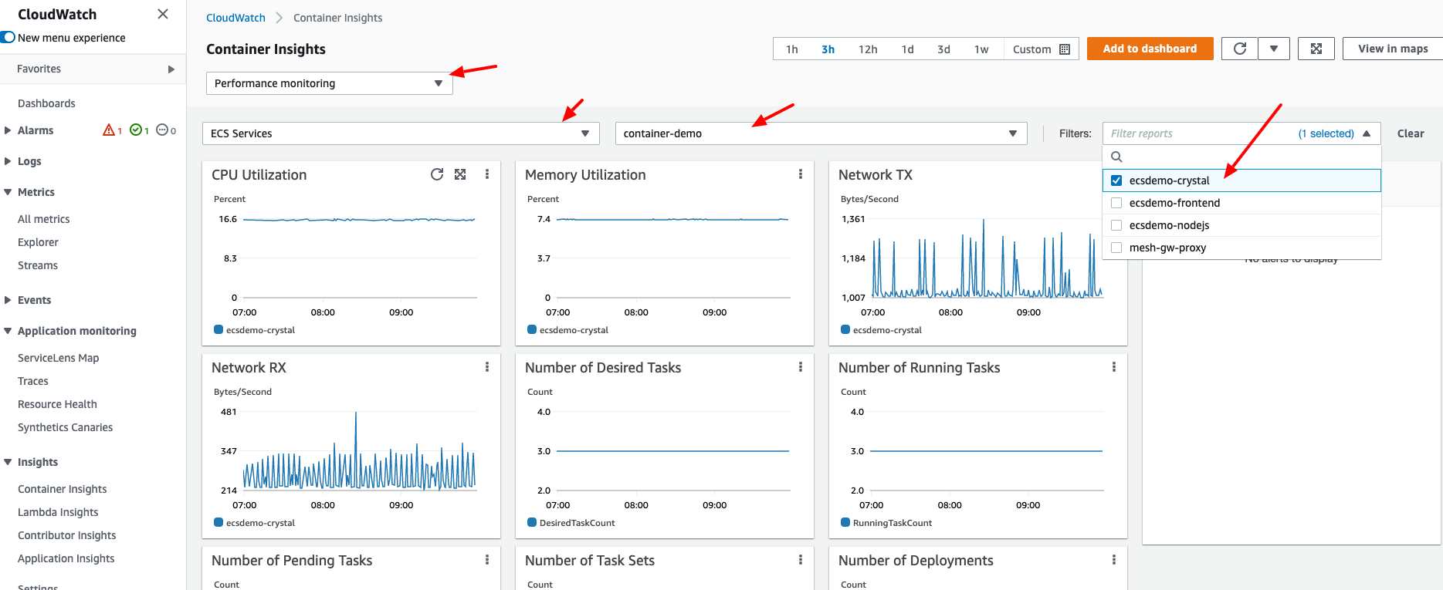Expand the Events section

[8, 300]
